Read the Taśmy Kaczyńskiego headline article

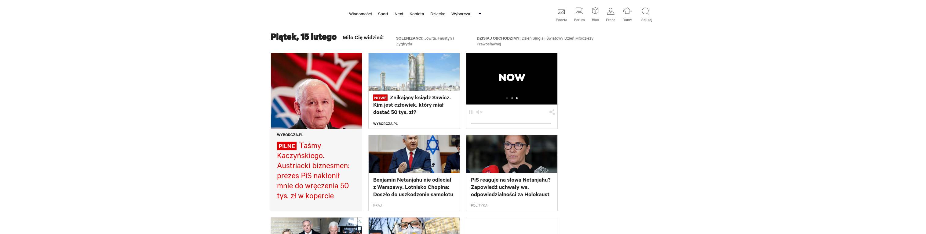pyautogui.click(x=312, y=171)
